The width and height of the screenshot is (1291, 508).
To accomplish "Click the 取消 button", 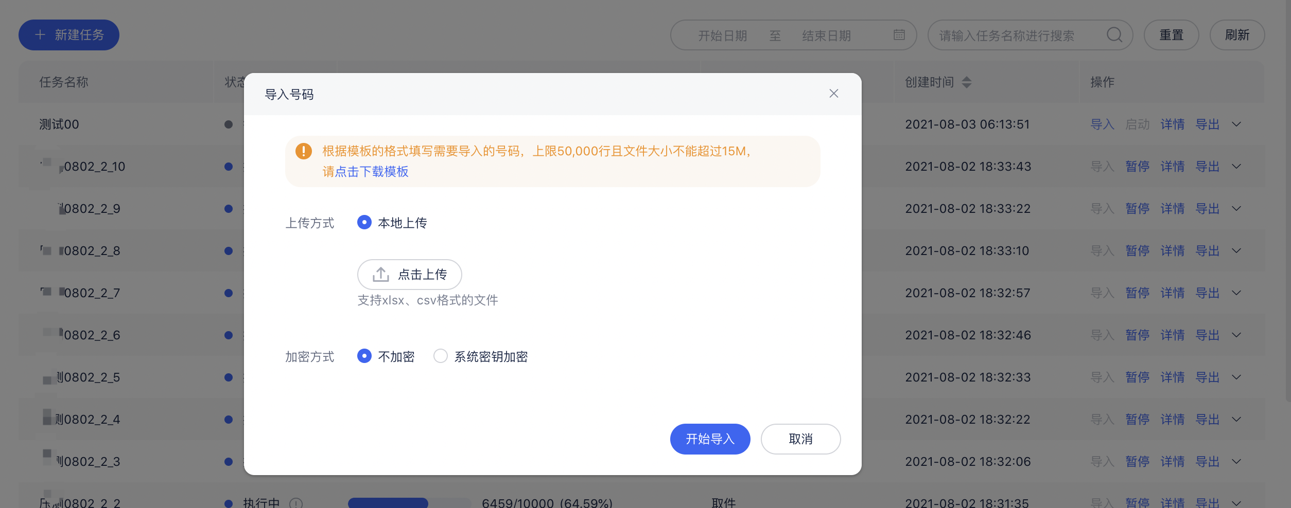I will click(x=800, y=439).
